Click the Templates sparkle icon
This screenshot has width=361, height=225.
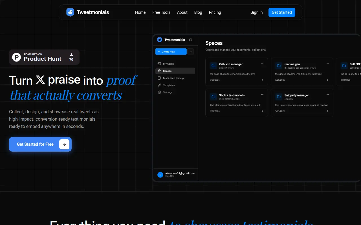(159, 85)
